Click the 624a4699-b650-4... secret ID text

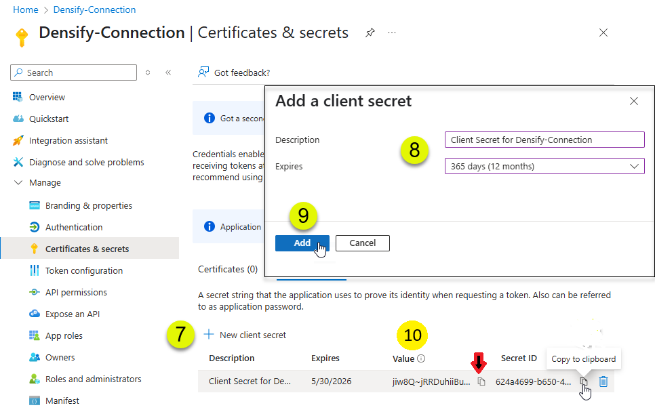coord(533,381)
